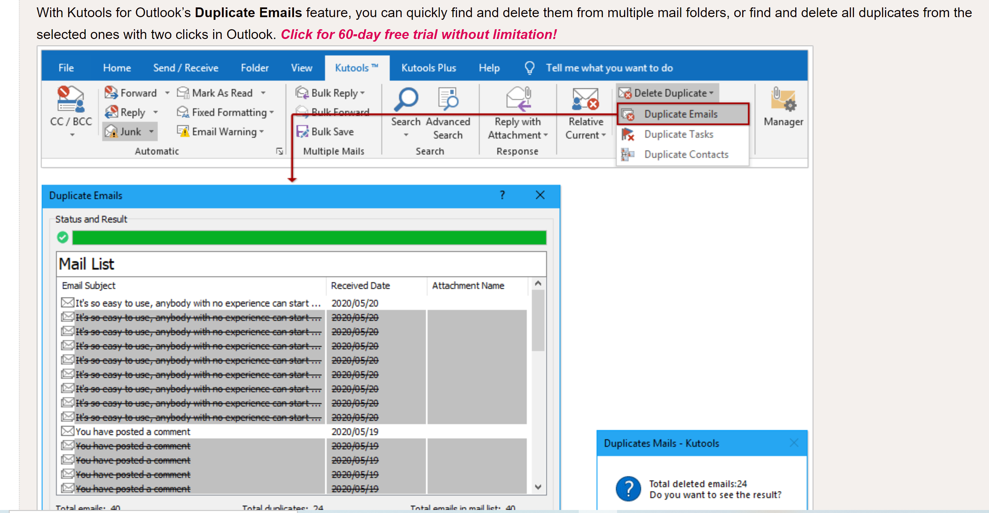Expand the Search dropdown arrow

pyautogui.click(x=406, y=135)
